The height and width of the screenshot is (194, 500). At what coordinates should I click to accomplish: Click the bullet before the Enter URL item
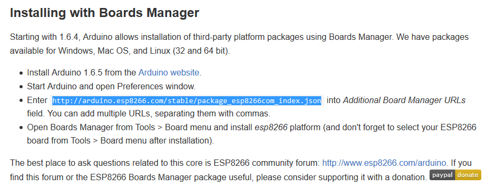[x=21, y=100]
